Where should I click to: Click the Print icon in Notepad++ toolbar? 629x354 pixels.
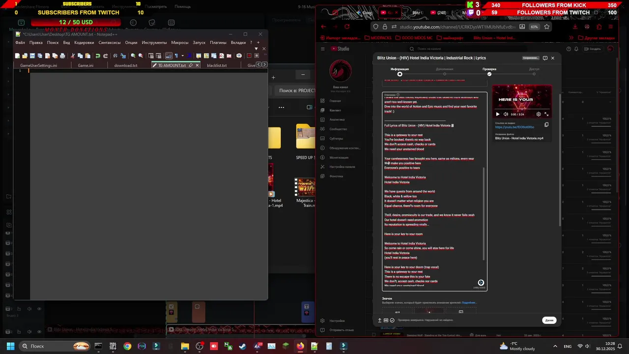click(62, 56)
